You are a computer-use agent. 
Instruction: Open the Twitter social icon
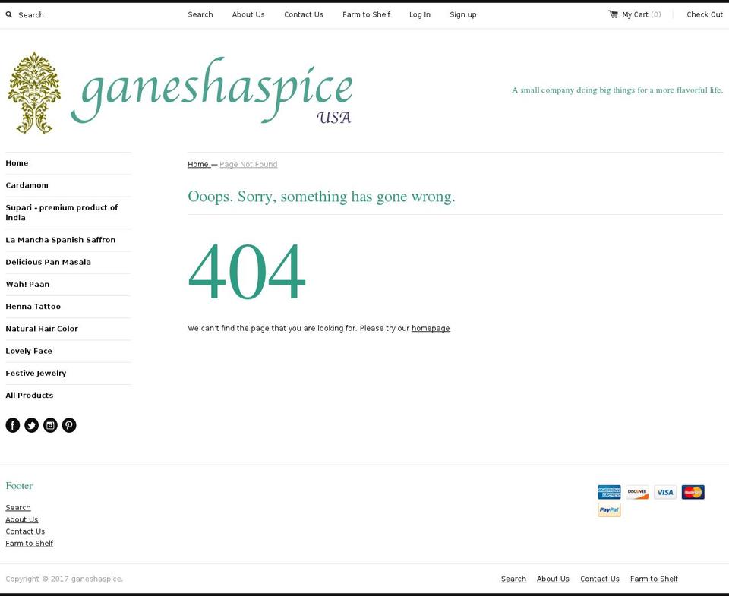click(32, 425)
